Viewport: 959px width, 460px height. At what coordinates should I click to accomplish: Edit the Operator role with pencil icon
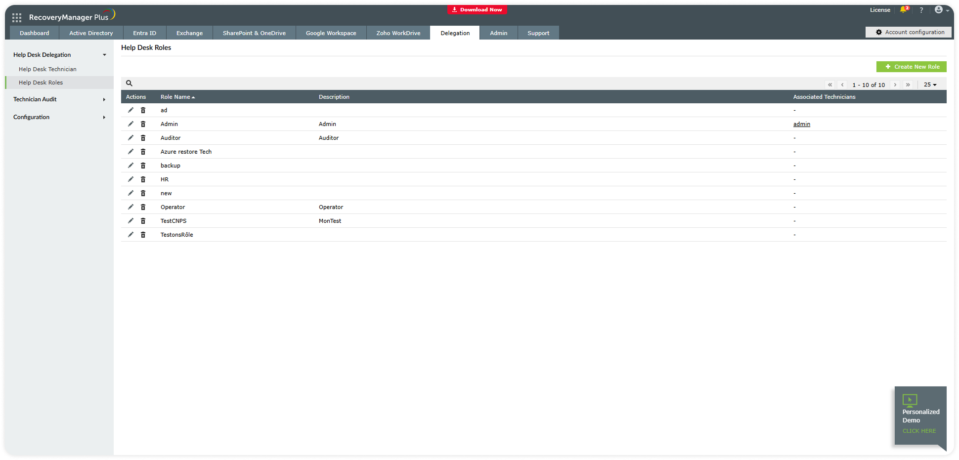131,207
